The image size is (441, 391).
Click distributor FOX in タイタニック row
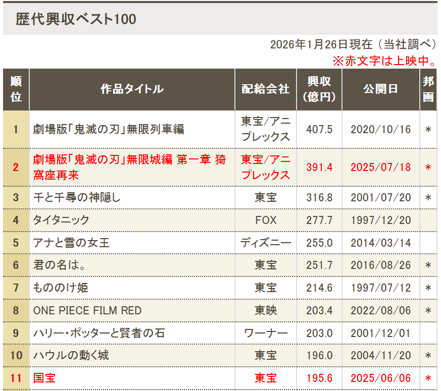click(266, 220)
